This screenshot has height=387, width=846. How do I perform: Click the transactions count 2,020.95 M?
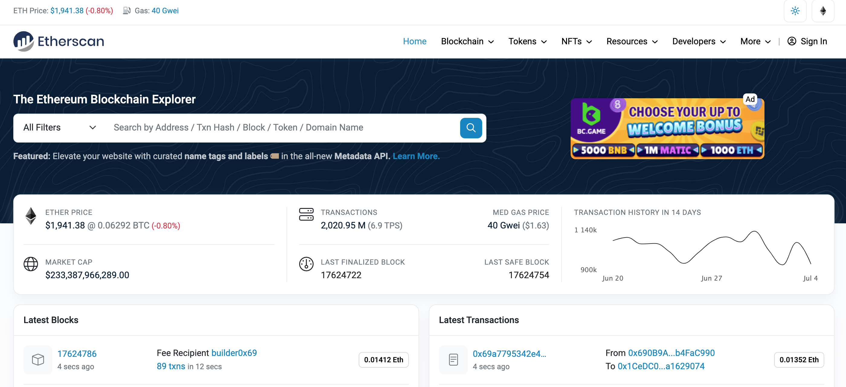(343, 225)
